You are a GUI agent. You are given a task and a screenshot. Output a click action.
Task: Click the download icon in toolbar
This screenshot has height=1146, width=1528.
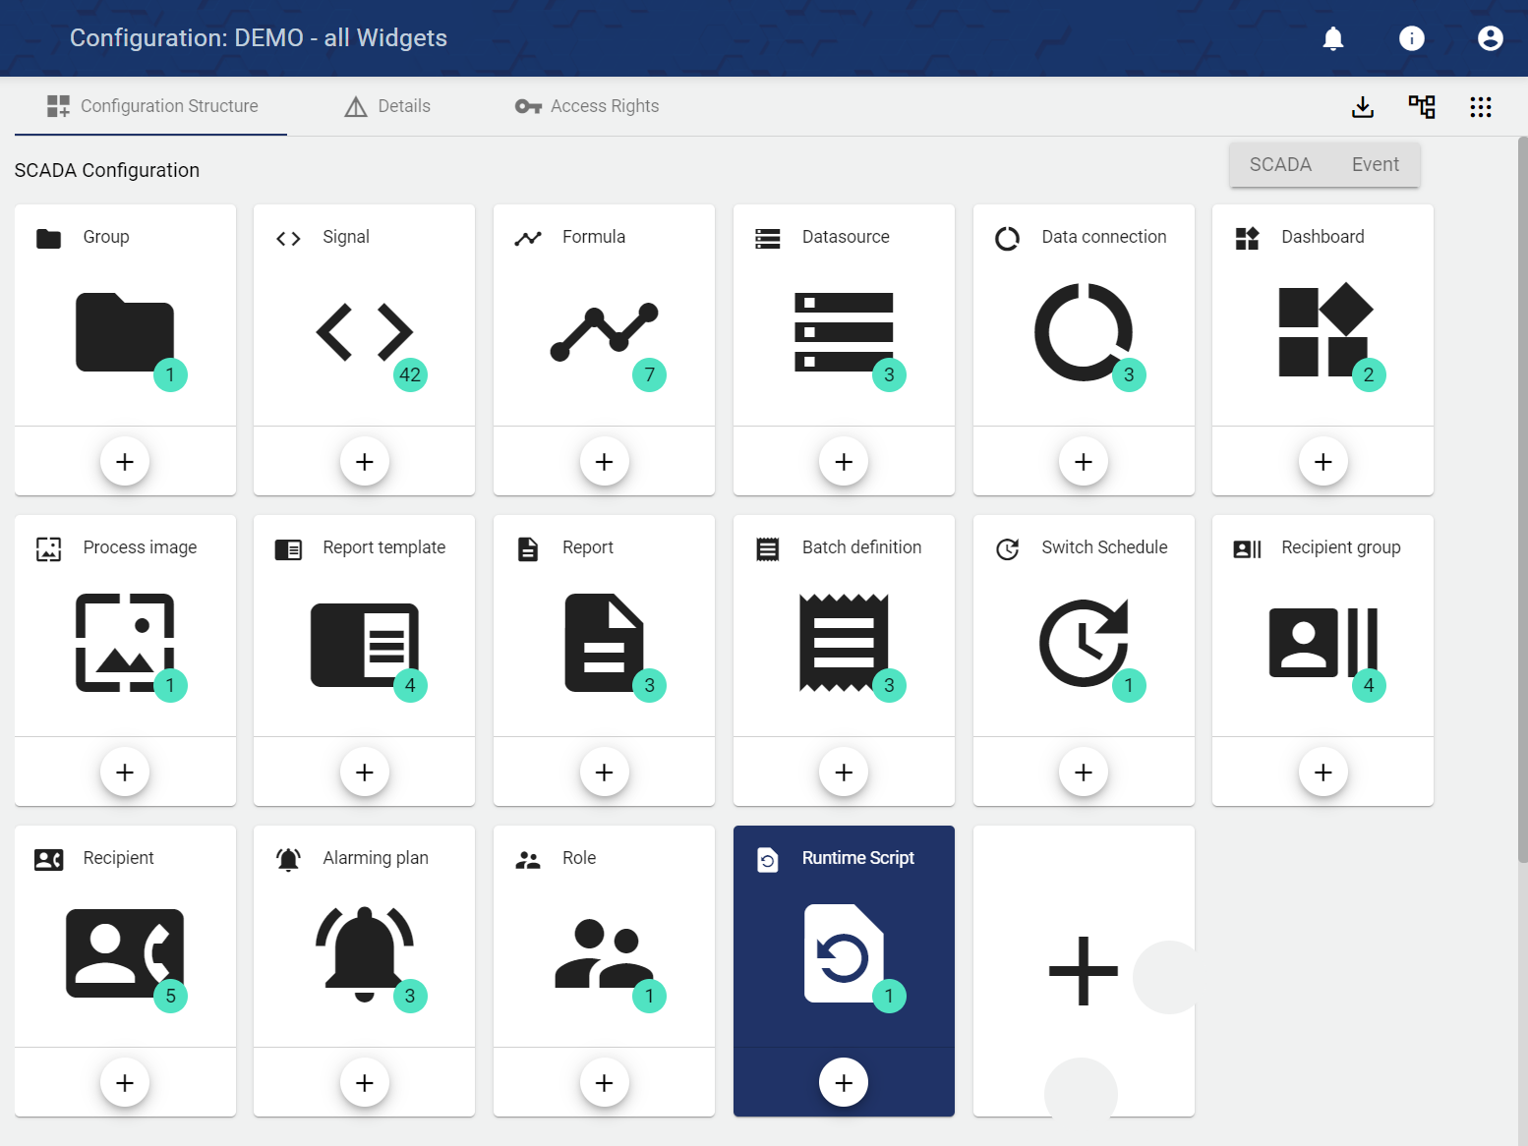(x=1362, y=106)
